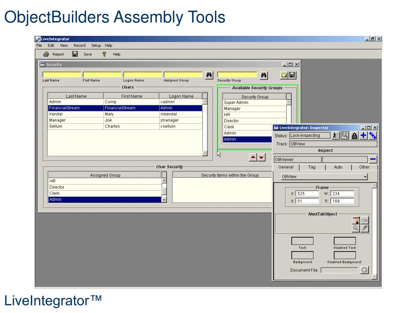Open the File menu
The height and width of the screenshot is (313, 417).
pyautogui.click(x=39, y=46)
